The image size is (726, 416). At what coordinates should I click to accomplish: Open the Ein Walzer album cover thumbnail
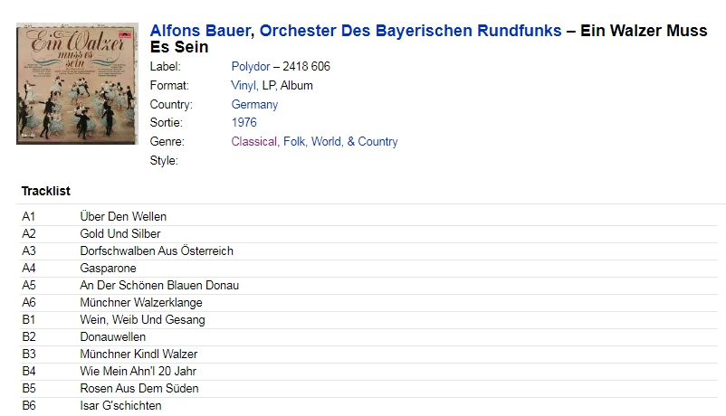[x=77, y=84]
